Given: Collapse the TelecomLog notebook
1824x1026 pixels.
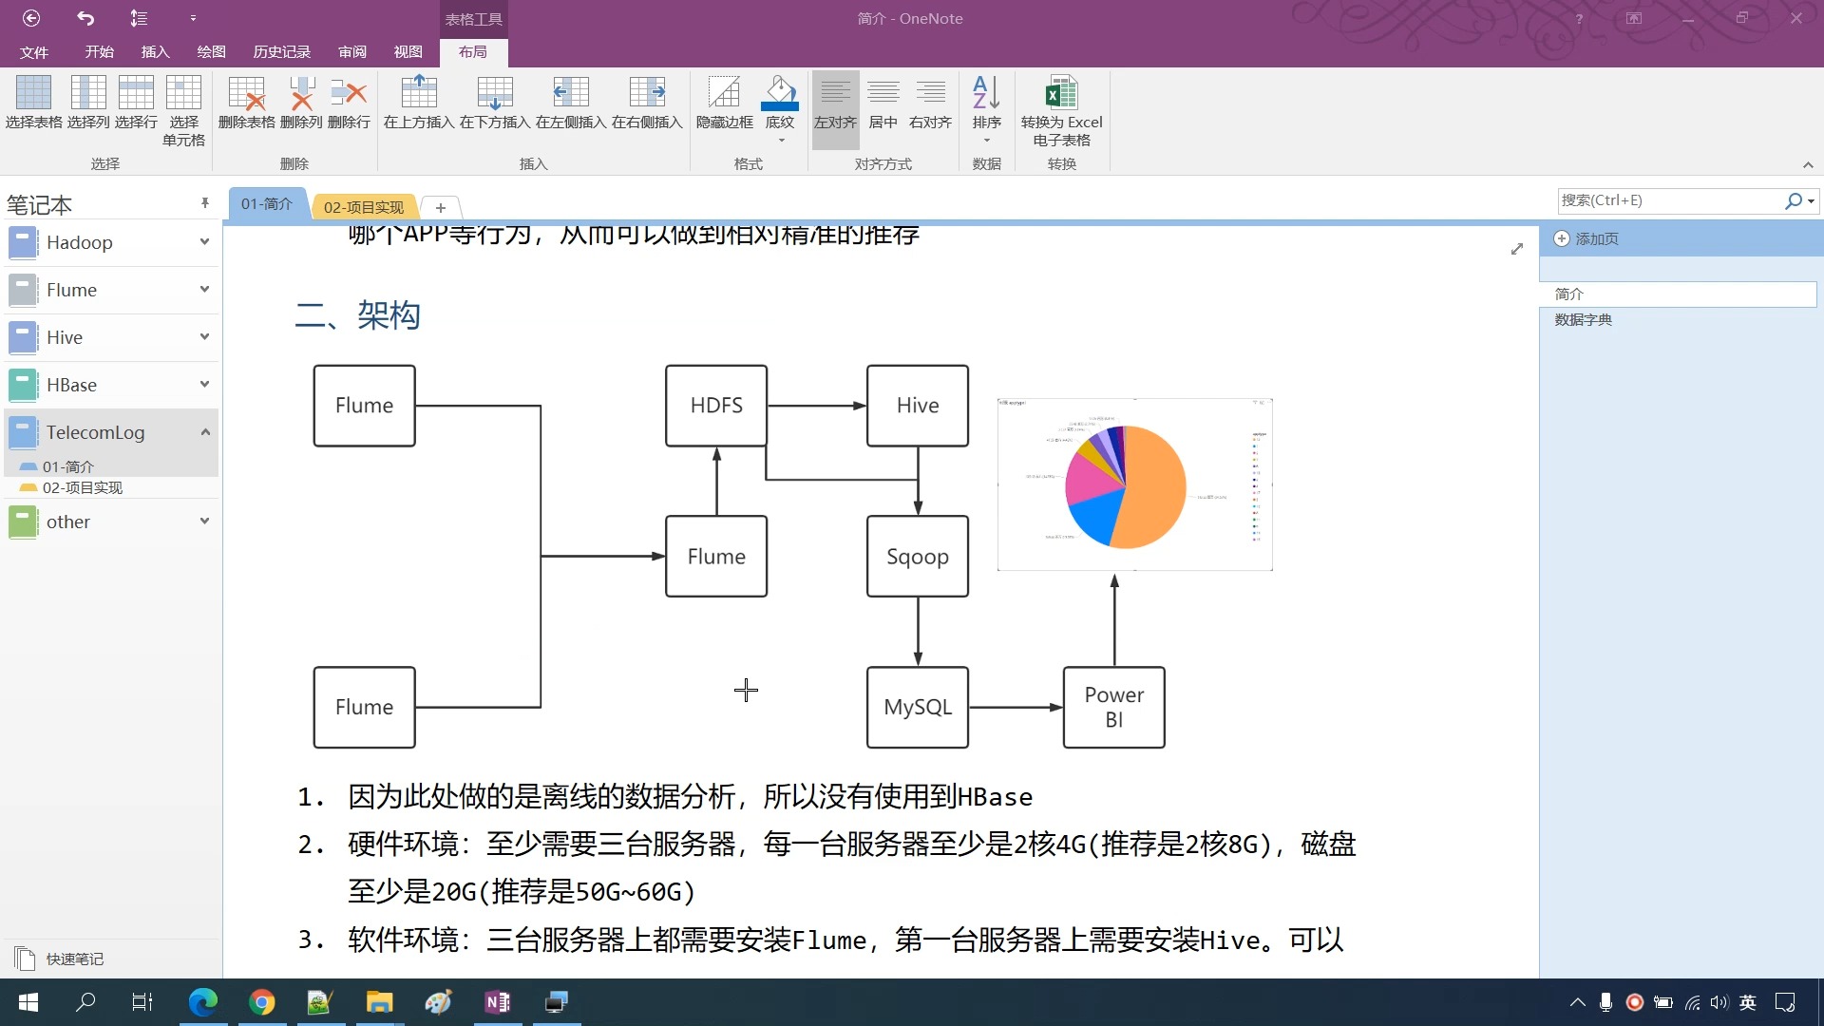Looking at the screenshot, I should pyautogui.click(x=204, y=432).
